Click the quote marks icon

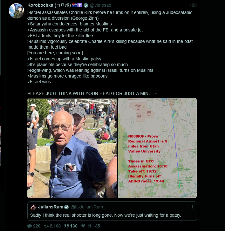click(66, 226)
